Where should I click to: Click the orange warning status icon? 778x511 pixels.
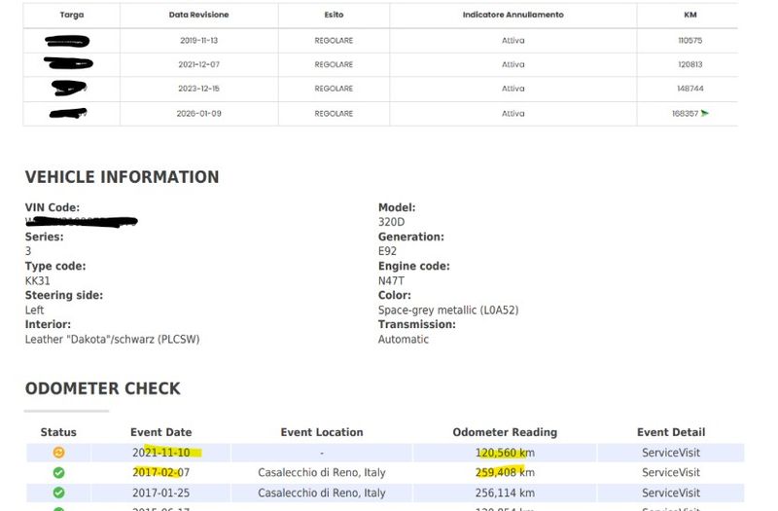coord(58,453)
